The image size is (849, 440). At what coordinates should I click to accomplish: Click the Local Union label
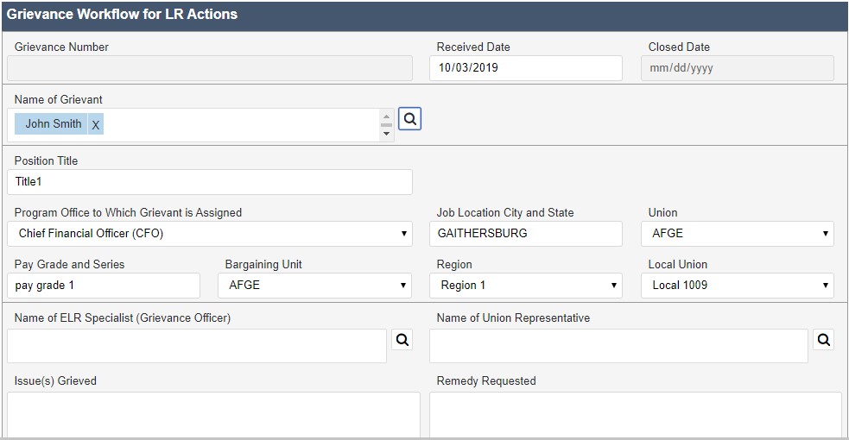(677, 264)
